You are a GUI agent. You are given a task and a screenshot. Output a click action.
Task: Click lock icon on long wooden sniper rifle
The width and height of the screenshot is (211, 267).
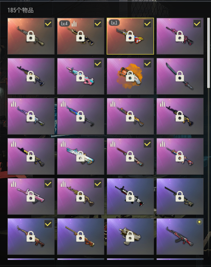pos(80,236)
